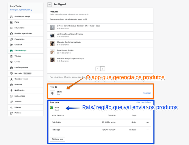Click 20 de 20 variantes text
189x145 pixels.
[x=64, y=53]
